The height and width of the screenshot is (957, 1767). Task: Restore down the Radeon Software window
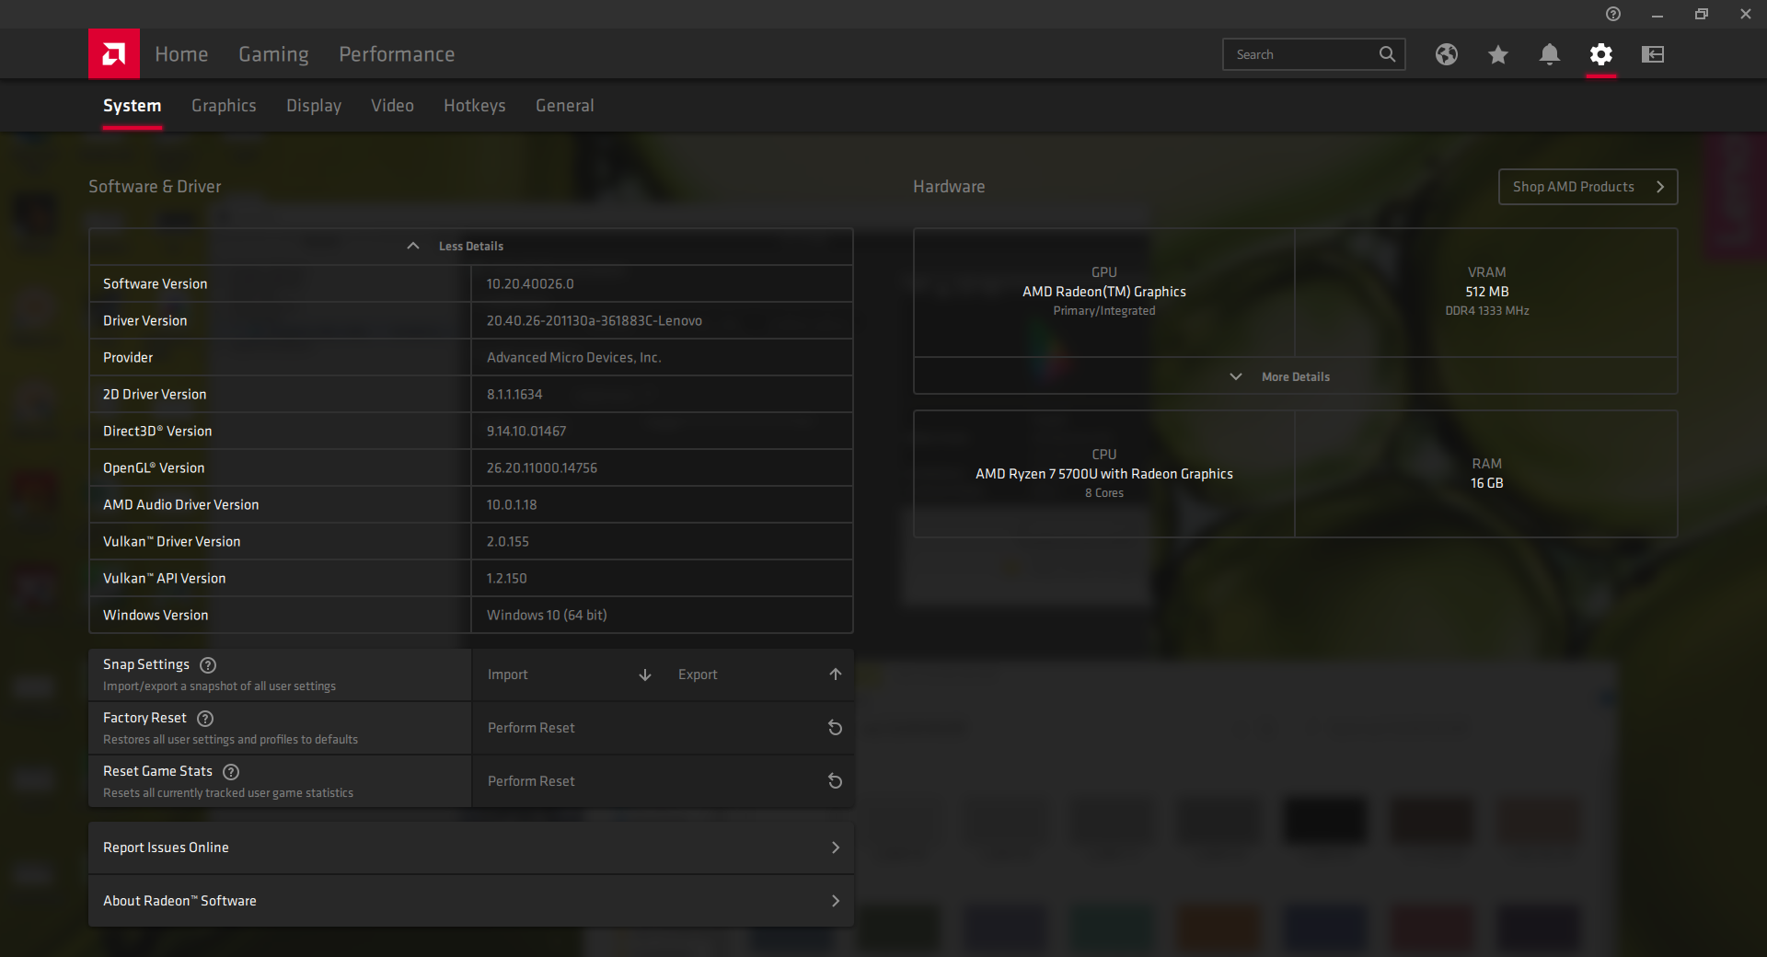tap(1702, 14)
